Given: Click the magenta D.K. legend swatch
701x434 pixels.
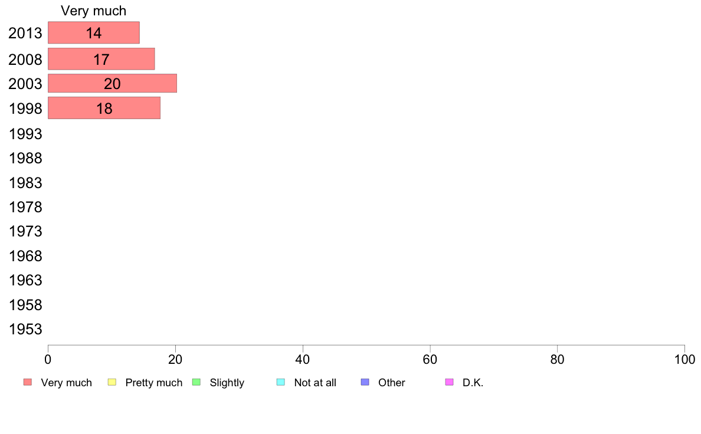Looking at the screenshot, I should pyautogui.click(x=449, y=382).
